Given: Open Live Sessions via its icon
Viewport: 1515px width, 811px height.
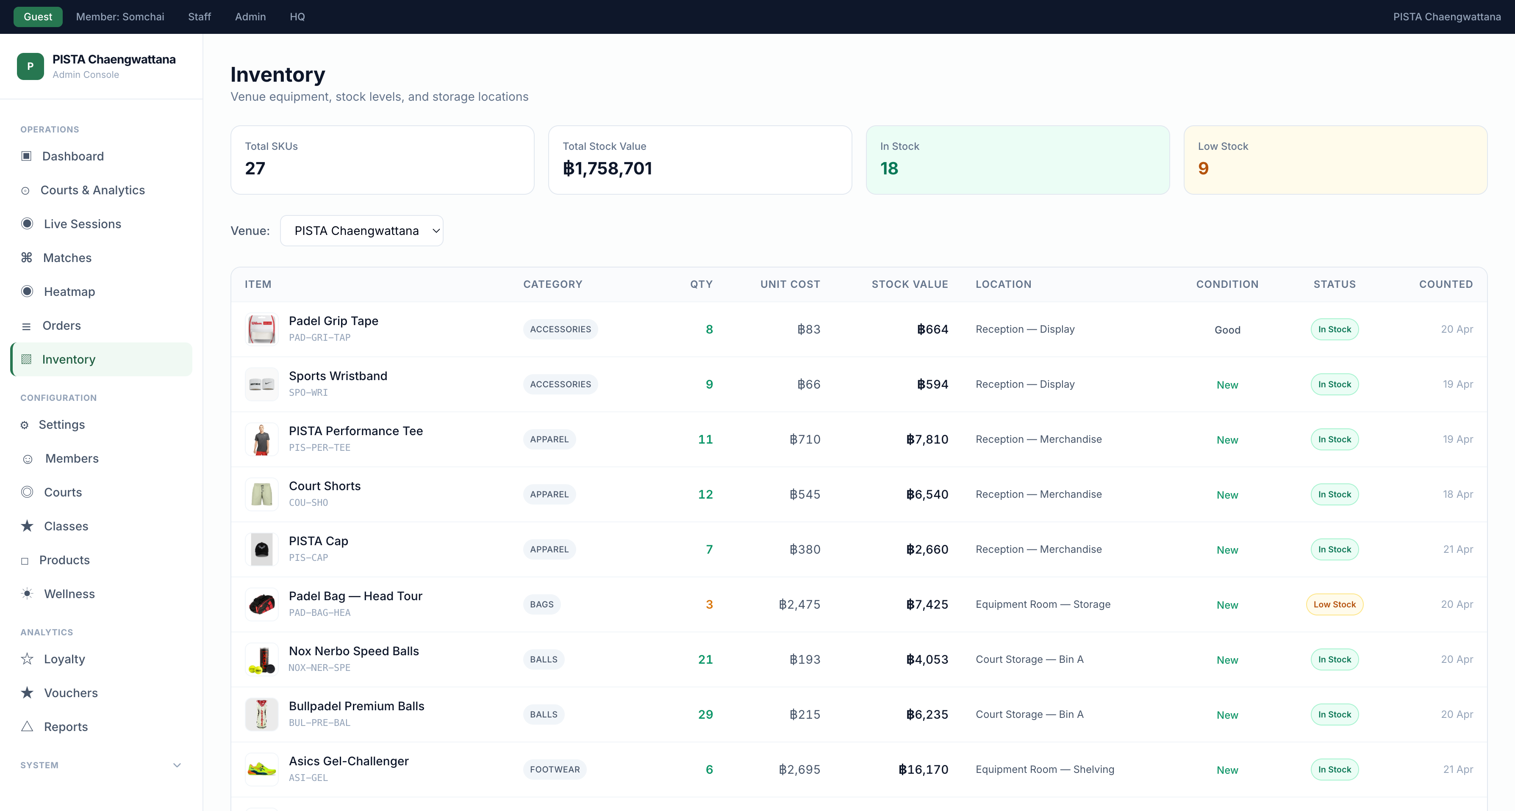Looking at the screenshot, I should pyautogui.click(x=27, y=224).
